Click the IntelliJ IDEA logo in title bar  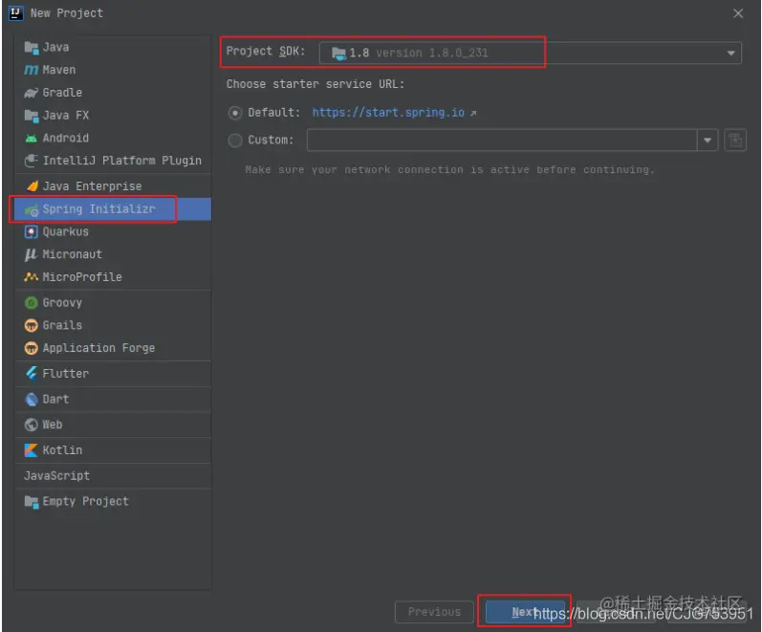[16, 13]
